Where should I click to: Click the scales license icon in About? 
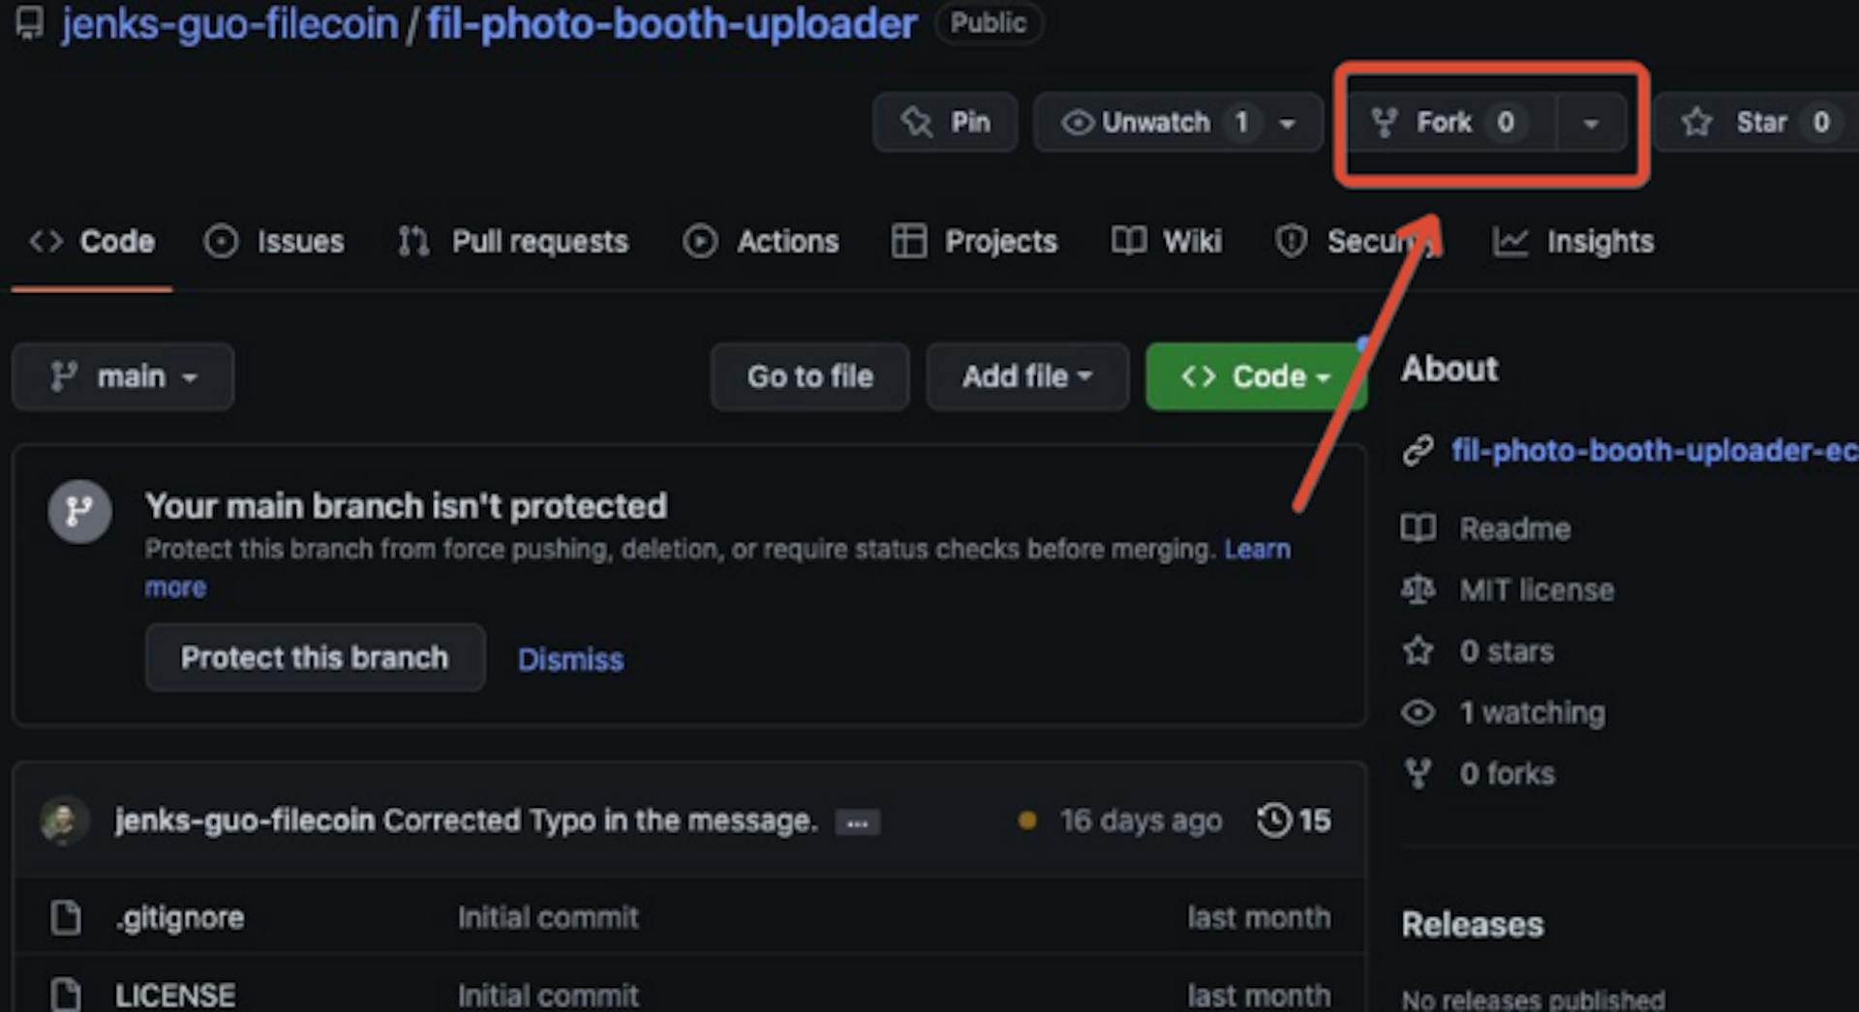[1418, 589]
